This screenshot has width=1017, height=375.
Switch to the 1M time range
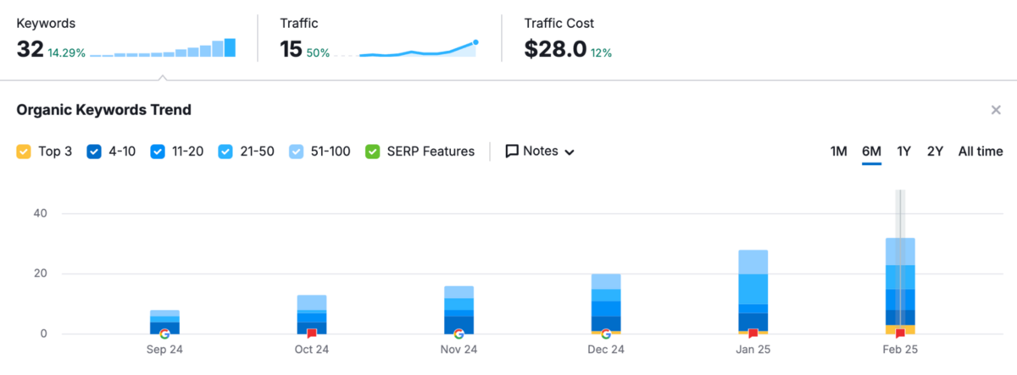[x=838, y=152]
